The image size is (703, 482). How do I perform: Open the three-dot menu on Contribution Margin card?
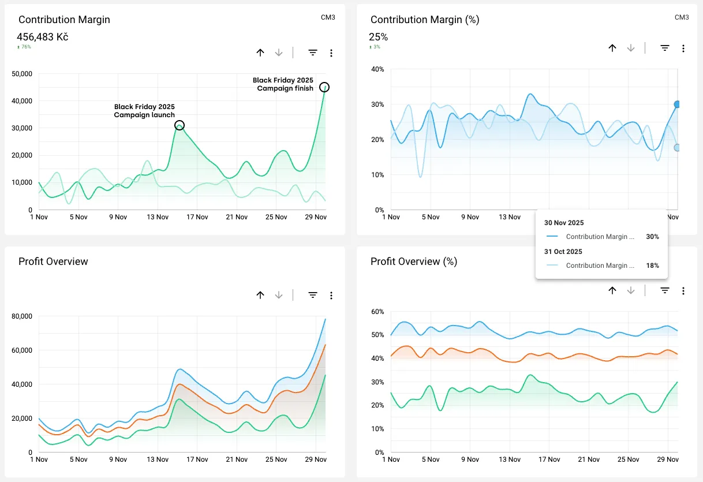coord(331,53)
